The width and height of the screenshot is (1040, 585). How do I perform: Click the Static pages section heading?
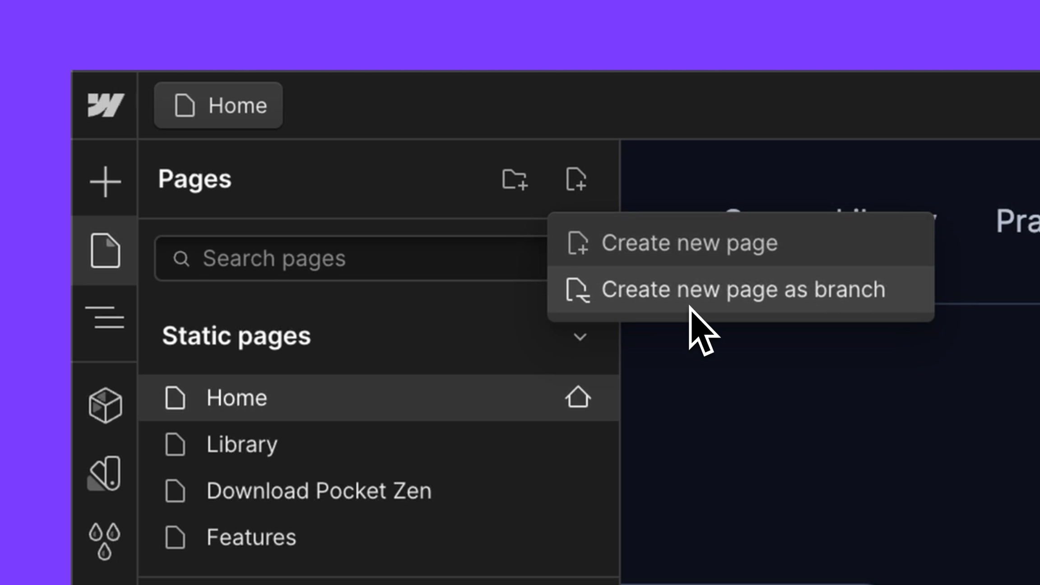(x=237, y=336)
